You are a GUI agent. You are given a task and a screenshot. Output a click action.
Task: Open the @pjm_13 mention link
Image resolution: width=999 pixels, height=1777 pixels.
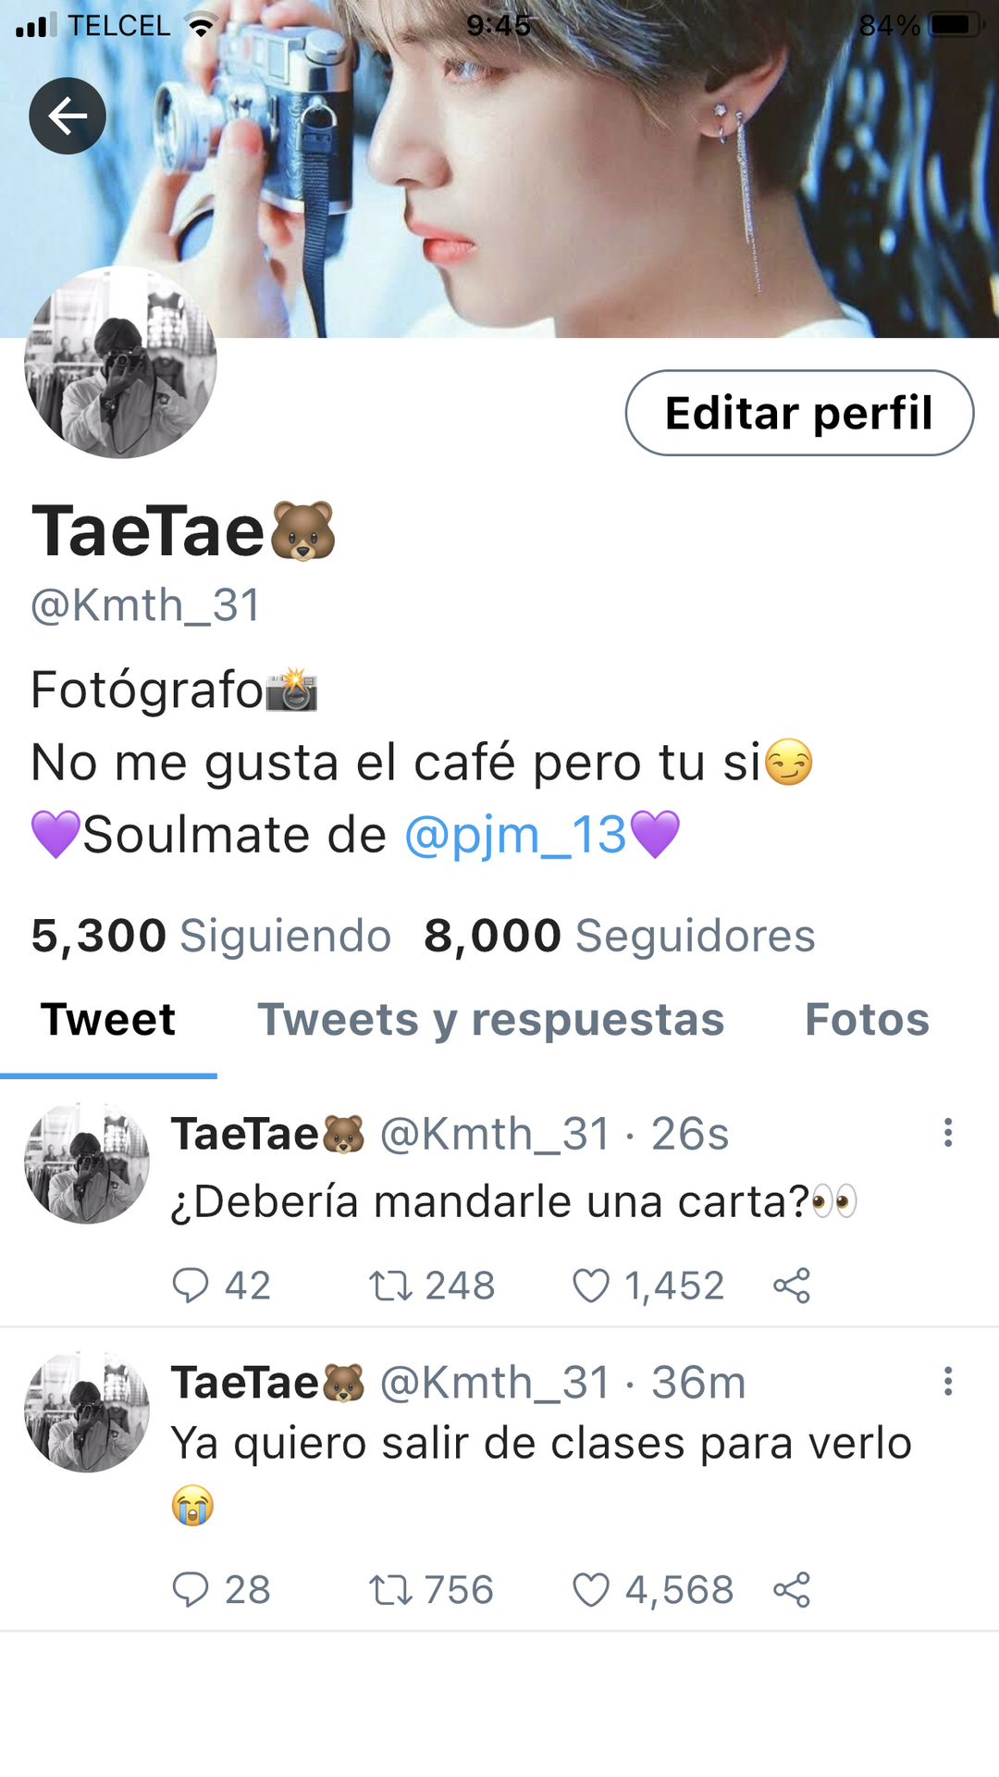click(x=516, y=835)
